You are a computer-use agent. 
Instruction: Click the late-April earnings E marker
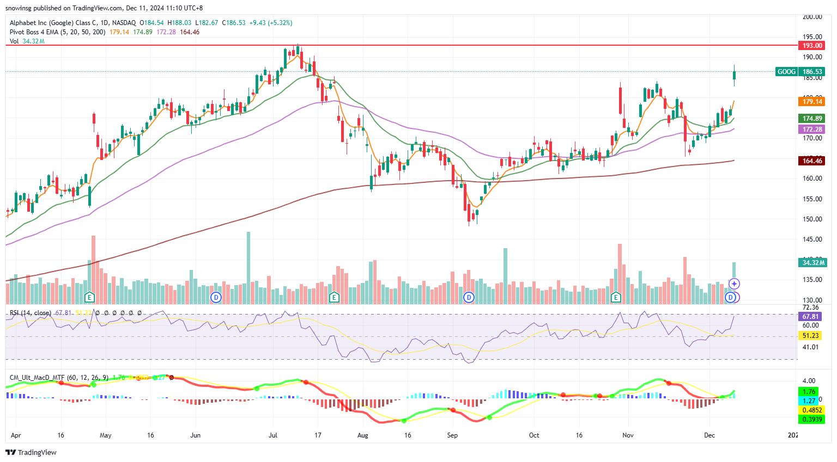coord(90,297)
